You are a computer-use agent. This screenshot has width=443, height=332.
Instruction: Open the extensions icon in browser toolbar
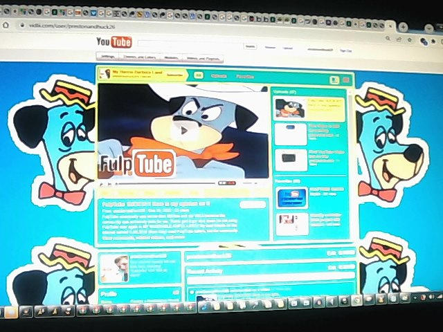[433, 41]
